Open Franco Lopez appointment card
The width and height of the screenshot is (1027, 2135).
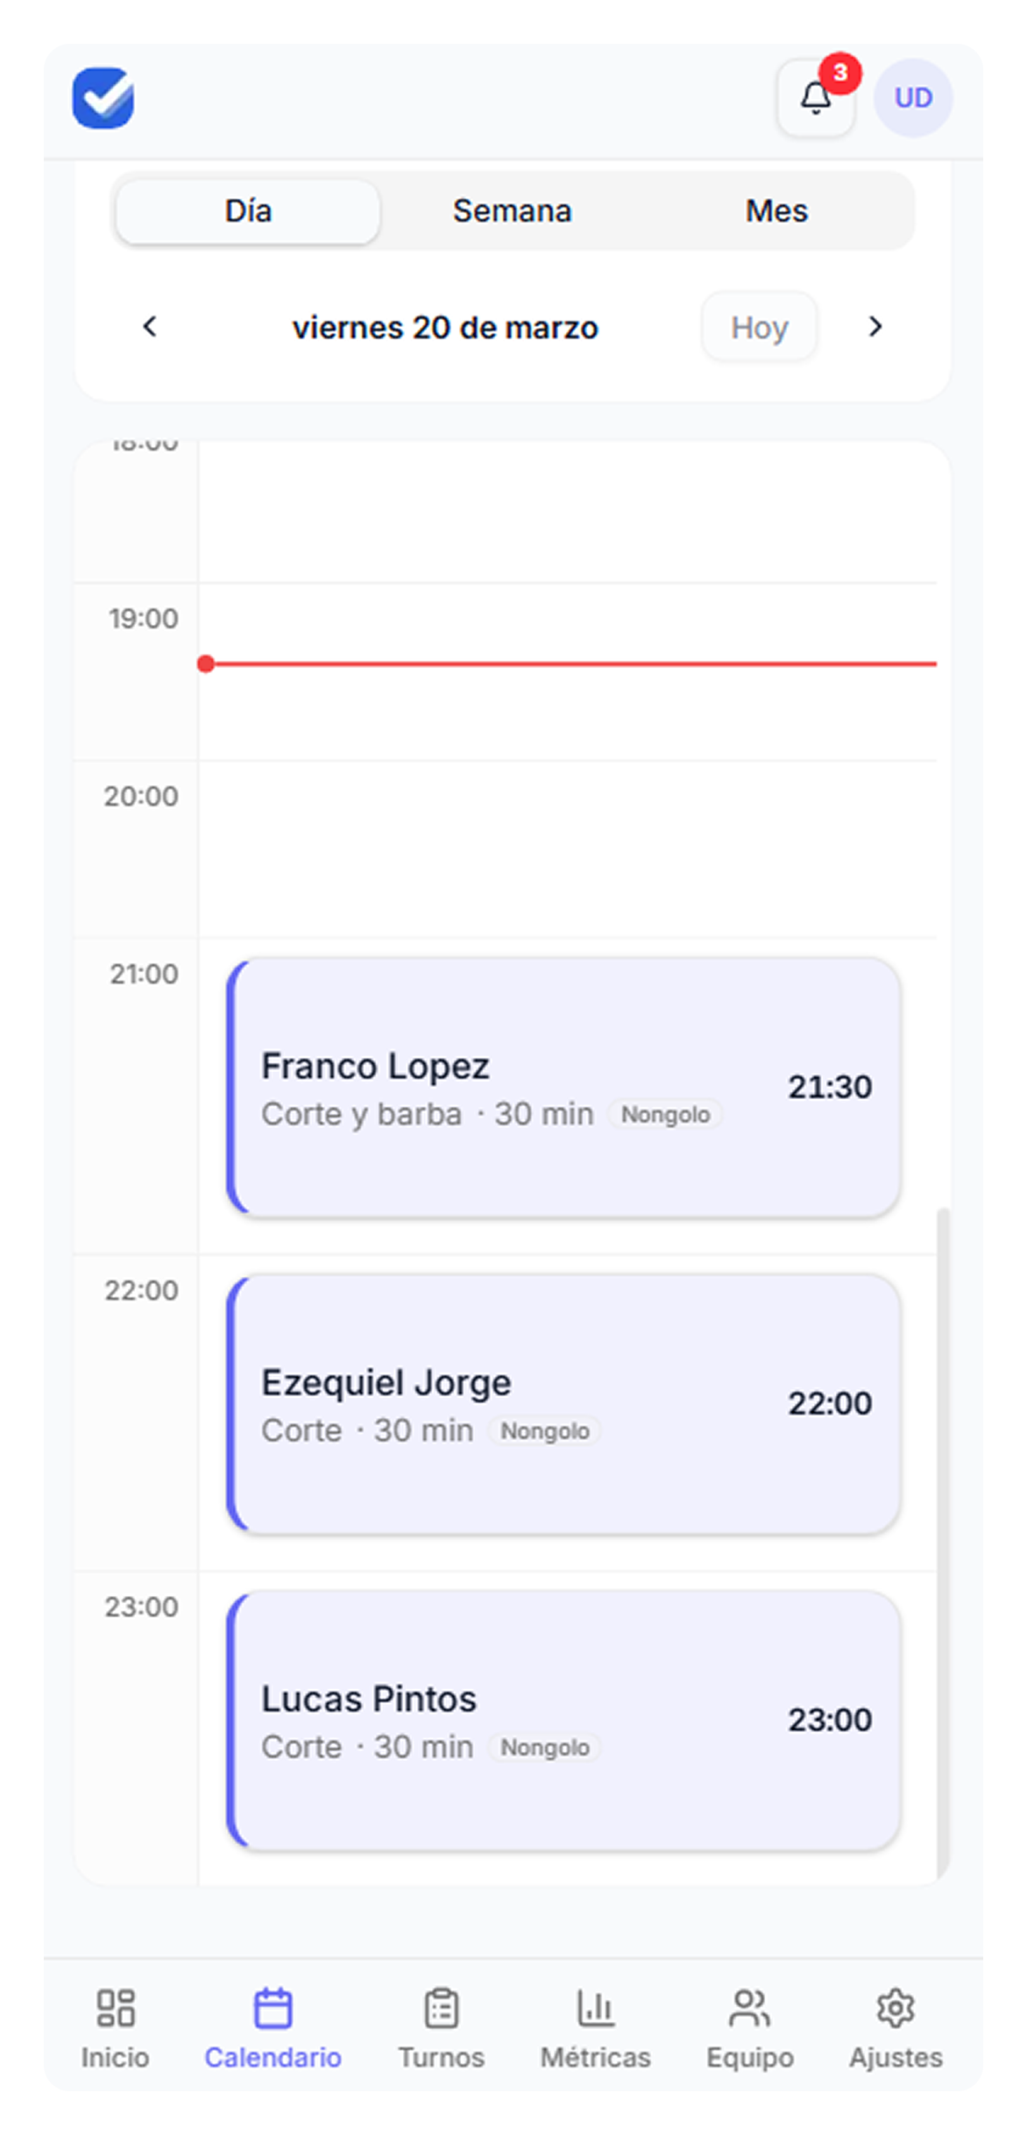click(563, 1088)
